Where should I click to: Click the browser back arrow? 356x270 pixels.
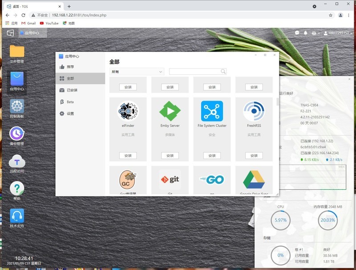click(x=8, y=15)
